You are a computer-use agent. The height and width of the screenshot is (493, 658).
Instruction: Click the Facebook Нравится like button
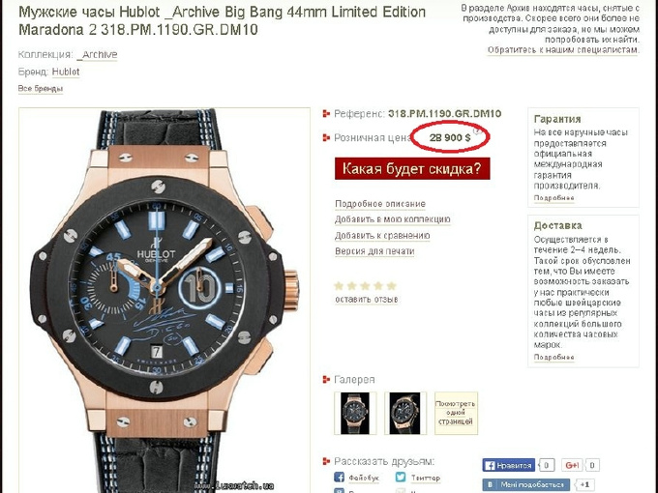click(x=509, y=465)
